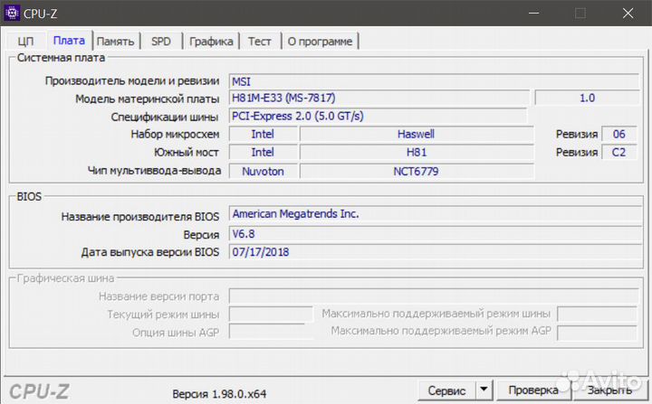Select the Плата tab
Screen dimensions: 652x404
point(69,41)
